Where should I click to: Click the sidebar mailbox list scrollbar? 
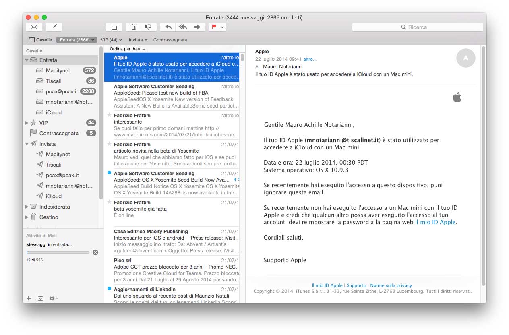click(x=101, y=123)
